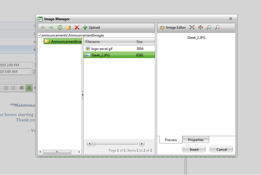Viewport: 261px width, 175px height.
Task: Open the Image Editor
Action: coord(173,27)
